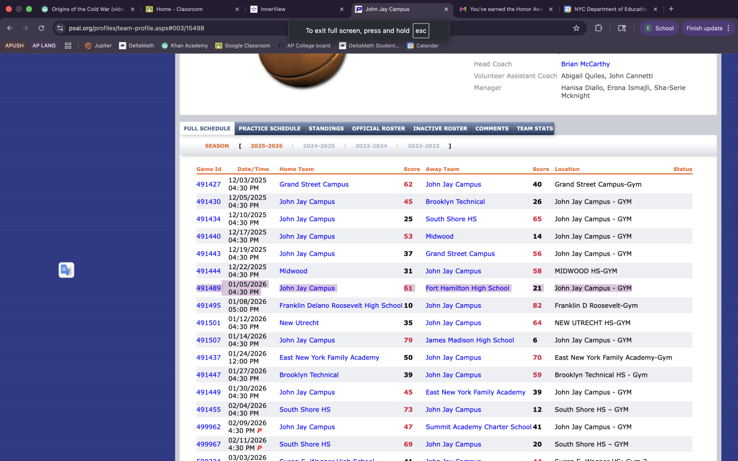Open the Google Classroom bookmark
This screenshot has width=738, height=461.
pyautogui.click(x=242, y=46)
